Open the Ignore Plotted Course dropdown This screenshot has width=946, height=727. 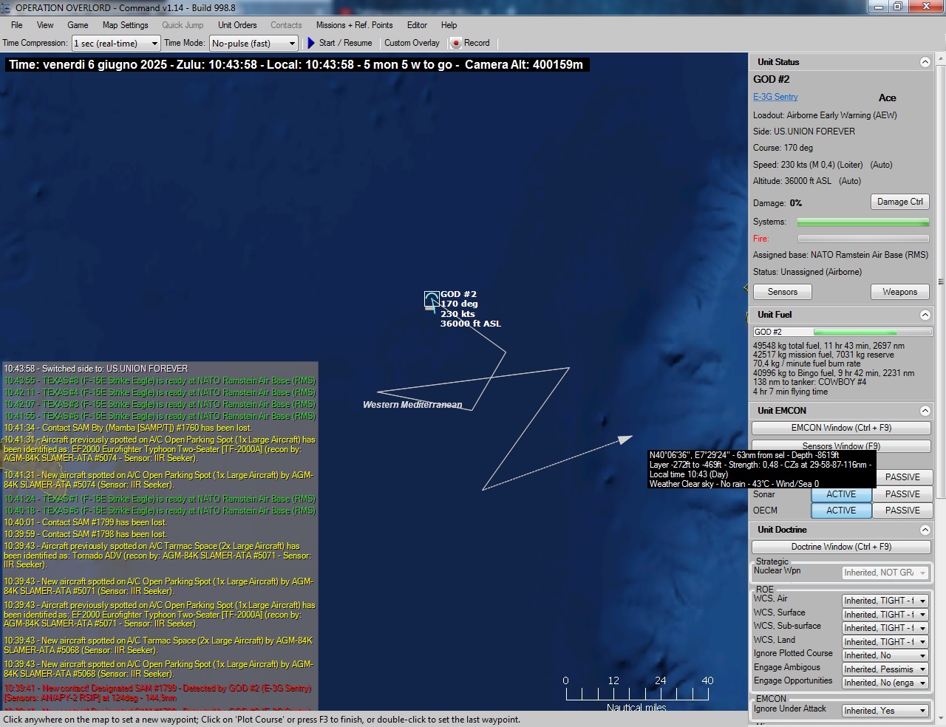click(x=885, y=655)
